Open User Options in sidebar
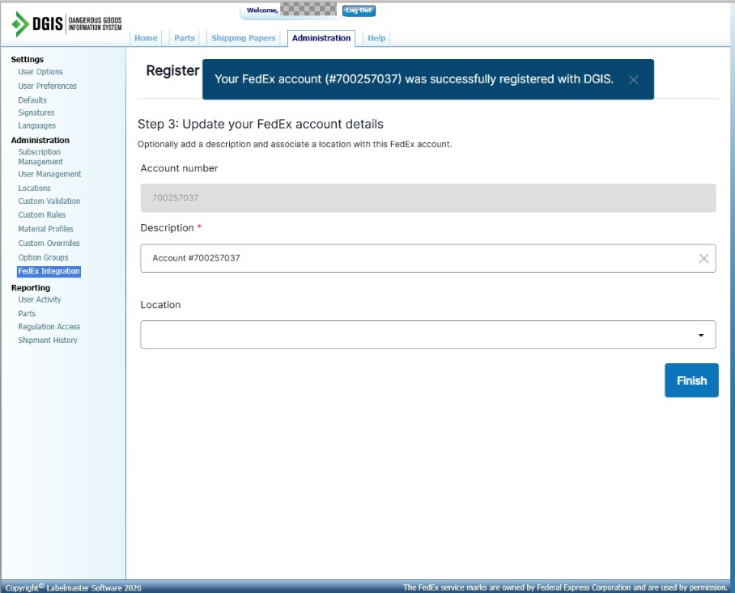The height and width of the screenshot is (593, 735). pos(40,72)
